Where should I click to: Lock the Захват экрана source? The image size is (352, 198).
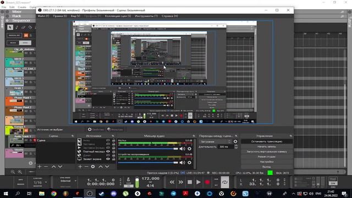(x=113, y=159)
